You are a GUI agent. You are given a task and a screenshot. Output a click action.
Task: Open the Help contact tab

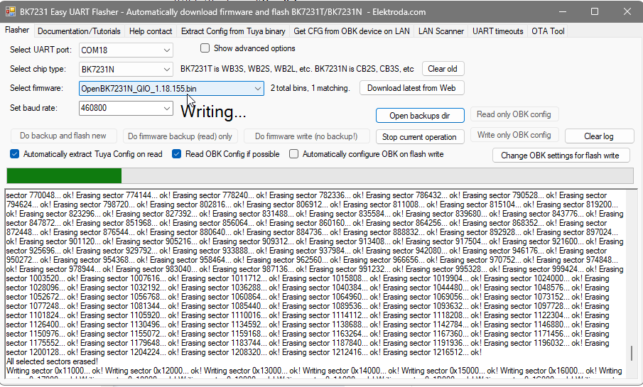coord(151,31)
